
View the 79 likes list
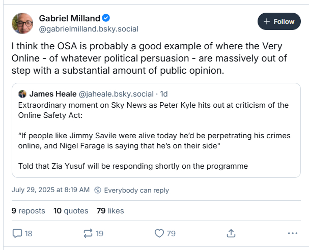(110, 211)
